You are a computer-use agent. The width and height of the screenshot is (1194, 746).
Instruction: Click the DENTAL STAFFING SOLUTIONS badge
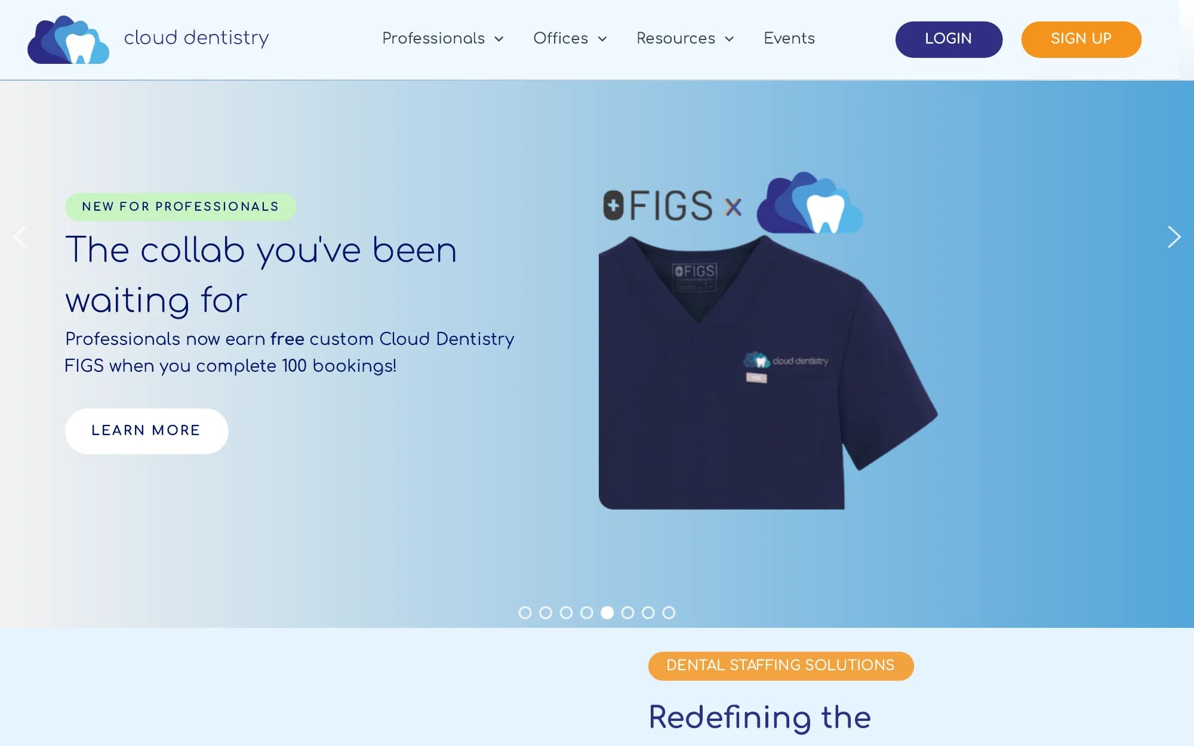[x=781, y=665]
